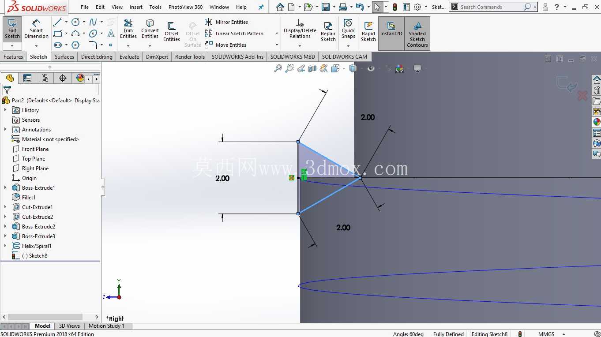Select the Circle sketch tool

click(x=75, y=22)
